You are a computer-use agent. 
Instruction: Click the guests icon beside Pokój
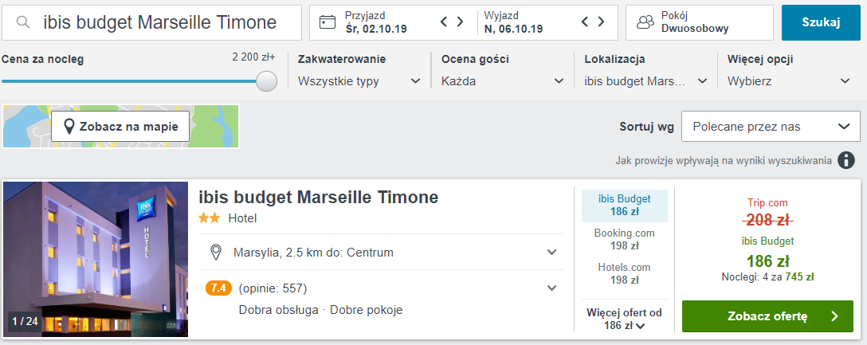645,22
